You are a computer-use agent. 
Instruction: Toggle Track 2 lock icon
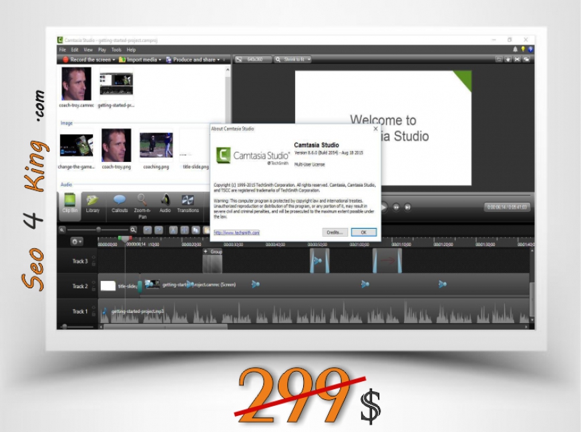pyautogui.click(x=93, y=289)
